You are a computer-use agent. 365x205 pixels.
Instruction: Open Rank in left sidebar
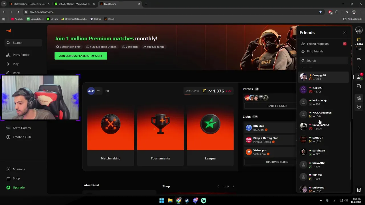click(x=23, y=73)
